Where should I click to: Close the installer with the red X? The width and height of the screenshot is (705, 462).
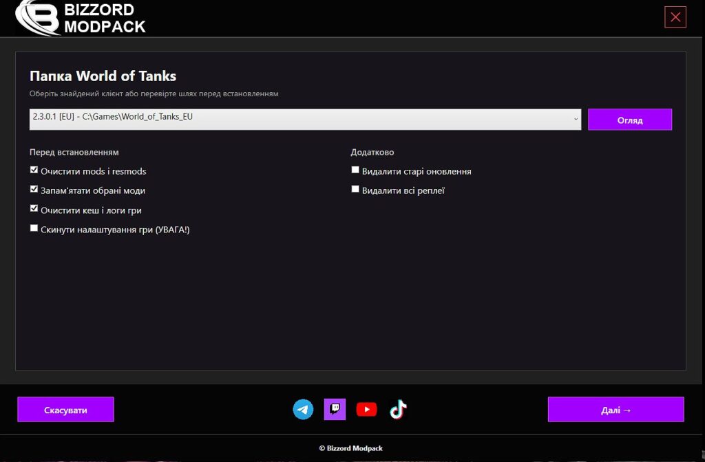(675, 17)
